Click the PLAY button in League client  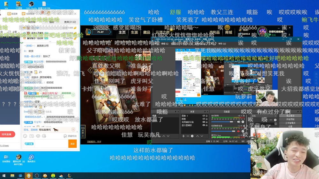tap(101, 32)
